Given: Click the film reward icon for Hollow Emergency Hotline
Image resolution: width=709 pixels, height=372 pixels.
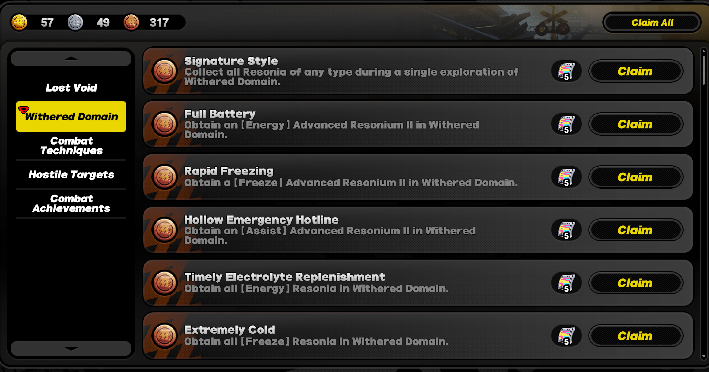Looking at the screenshot, I should point(566,230).
